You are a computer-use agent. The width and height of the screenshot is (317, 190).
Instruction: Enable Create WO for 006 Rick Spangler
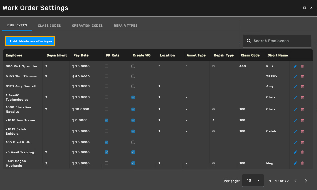pyautogui.click(x=133, y=66)
